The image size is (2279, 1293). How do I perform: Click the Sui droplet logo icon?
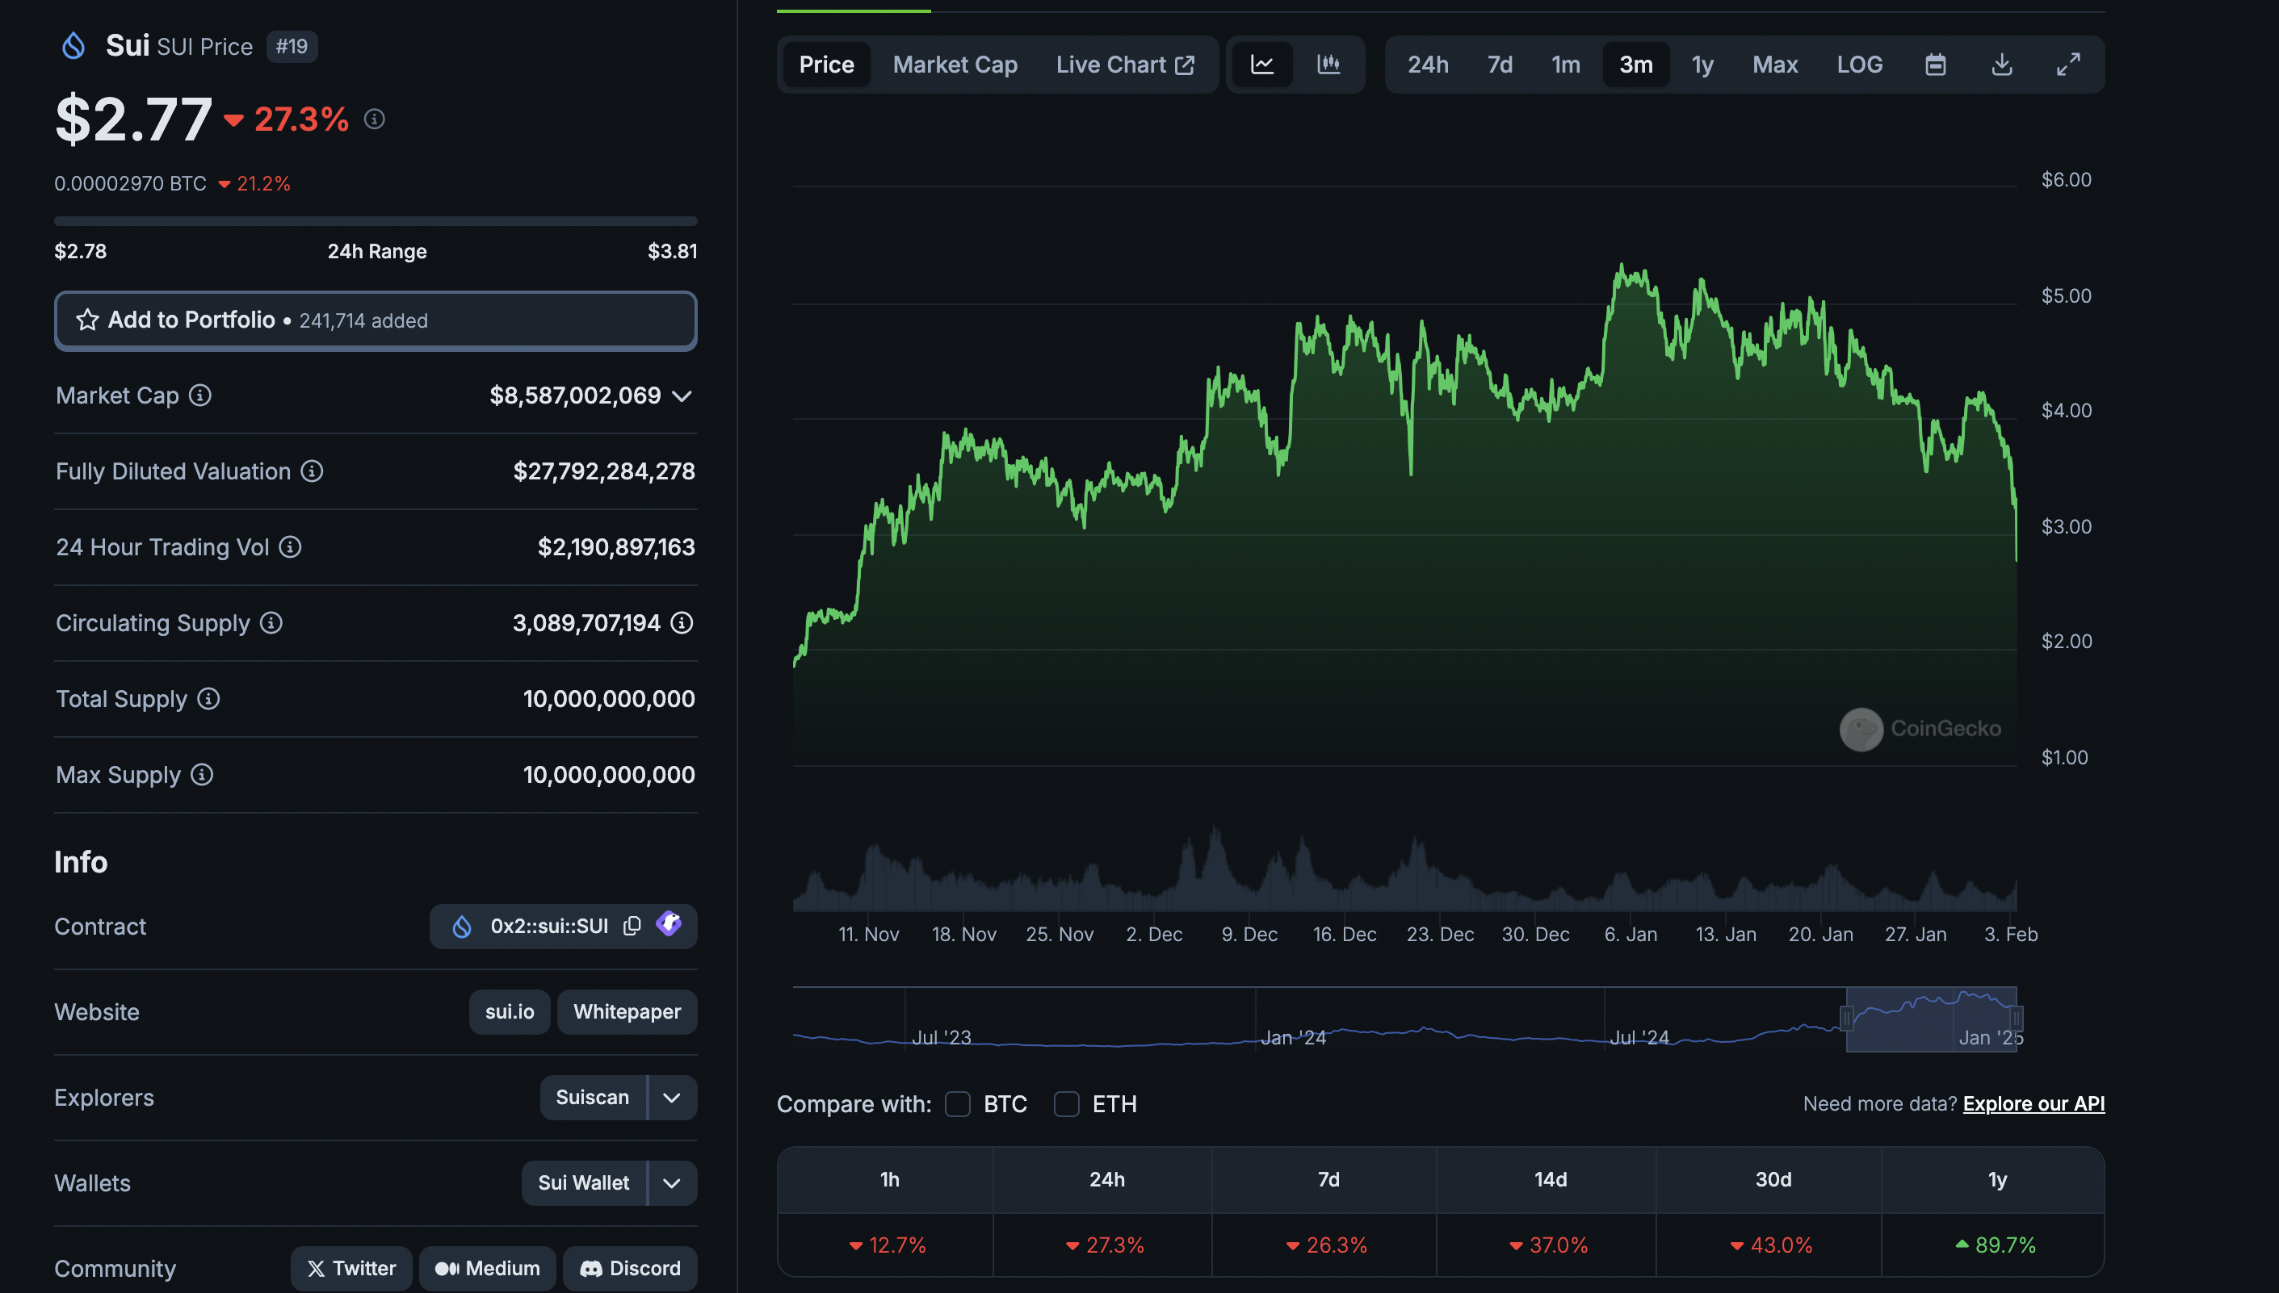[x=73, y=45]
